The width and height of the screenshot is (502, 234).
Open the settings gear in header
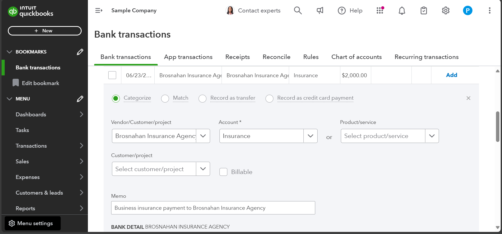coord(445,10)
